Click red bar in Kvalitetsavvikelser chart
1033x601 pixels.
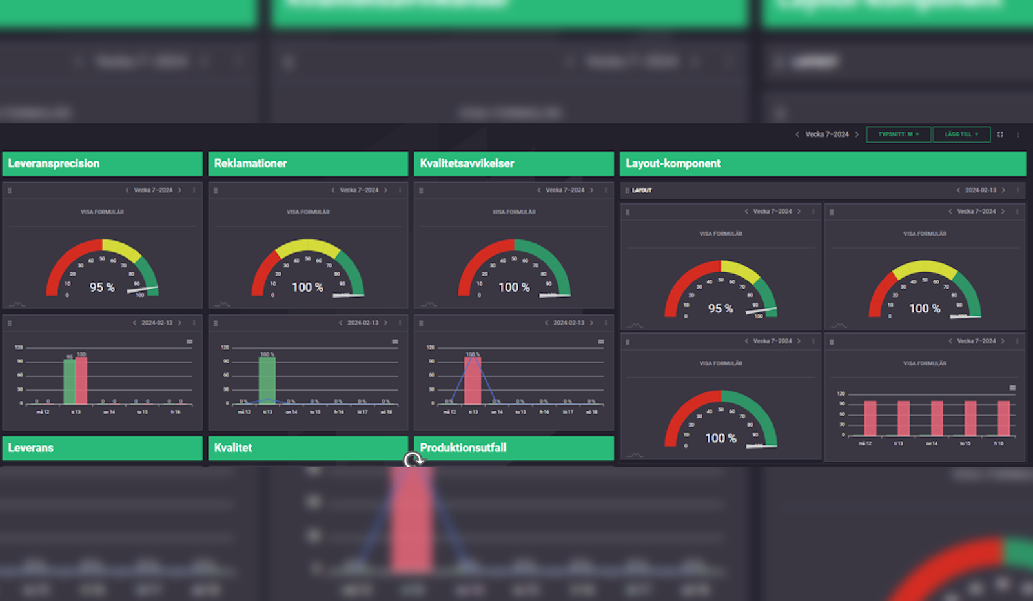(473, 381)
